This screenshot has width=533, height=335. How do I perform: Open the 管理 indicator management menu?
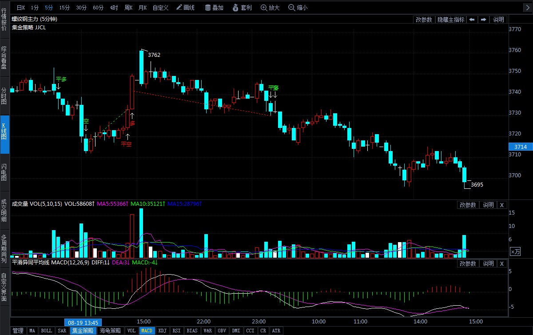coord(18,331)
